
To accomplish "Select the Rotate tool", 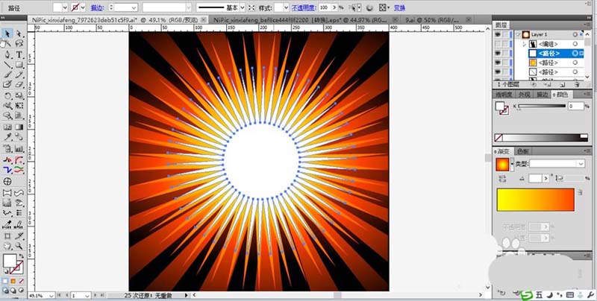I will pyautogui.click(x=7, y=95).
